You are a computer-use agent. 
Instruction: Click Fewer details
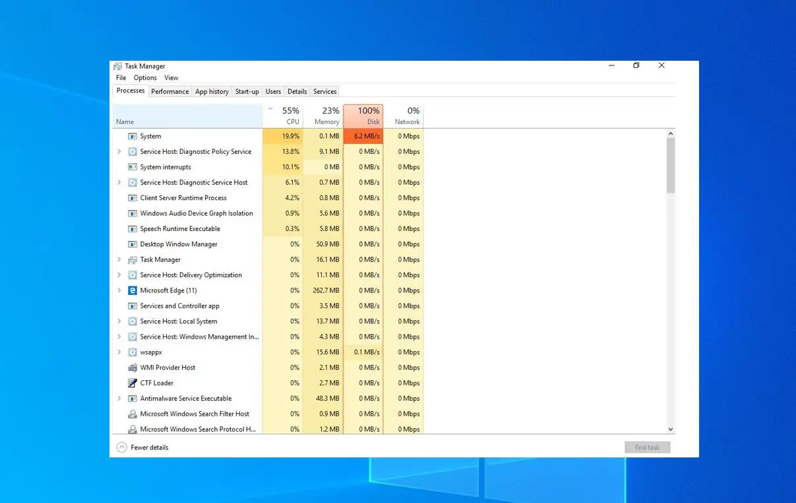(x=148, y=447)
